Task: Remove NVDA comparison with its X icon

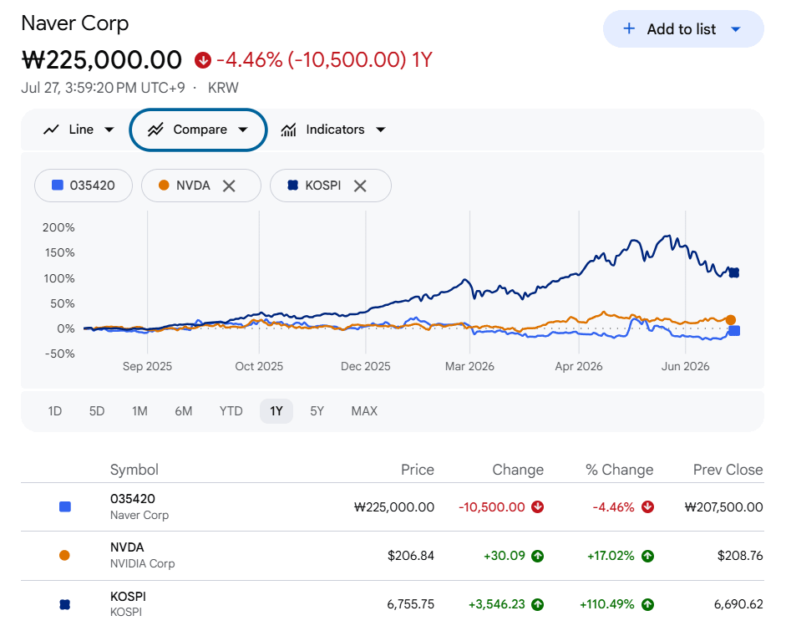Action: click(229, 186)
